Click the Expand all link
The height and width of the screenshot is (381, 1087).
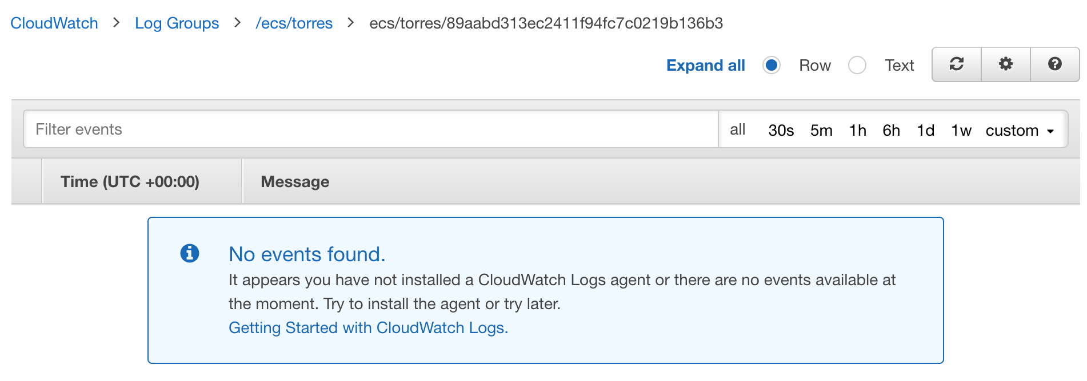(705, 65)
